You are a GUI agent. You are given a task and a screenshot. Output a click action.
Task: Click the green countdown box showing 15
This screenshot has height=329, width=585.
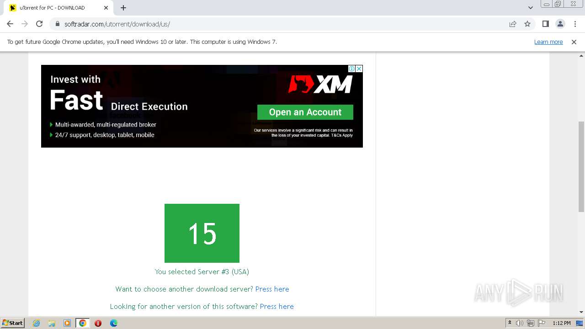(x=202, y=233)
